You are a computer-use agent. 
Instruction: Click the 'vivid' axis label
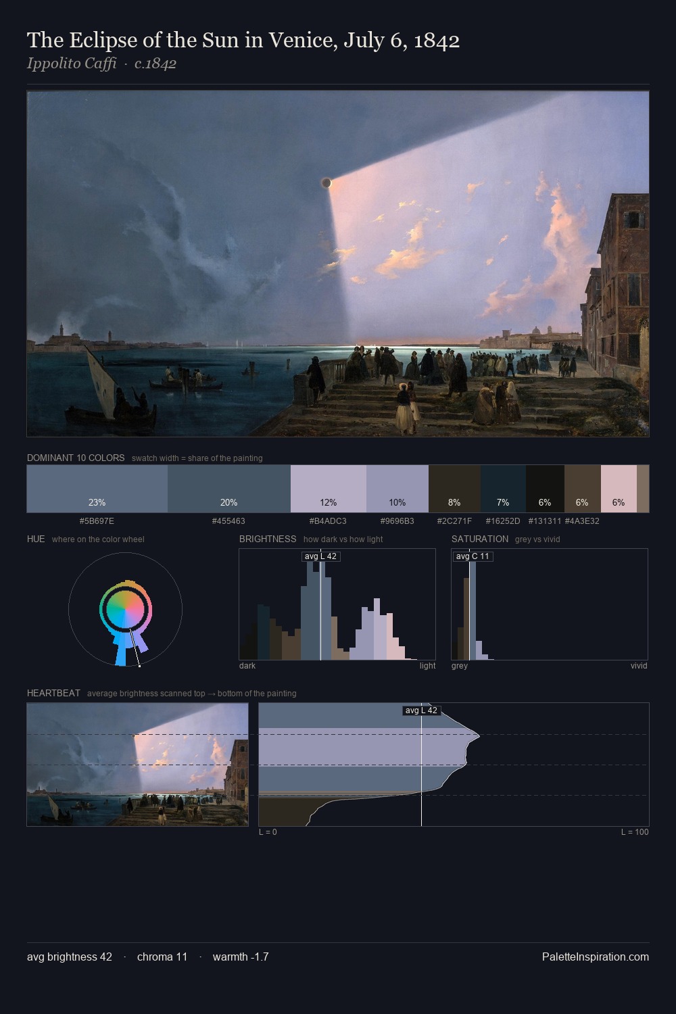pyautogui.click(x=639, y=666)
